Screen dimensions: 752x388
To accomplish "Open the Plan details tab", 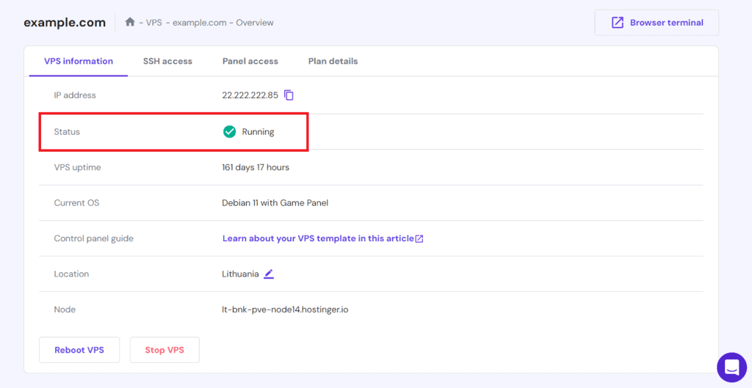I will [333, 62].
